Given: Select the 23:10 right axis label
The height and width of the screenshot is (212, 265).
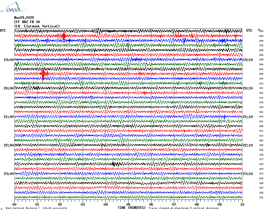Looking at the screenshot, I should (247, 174).
